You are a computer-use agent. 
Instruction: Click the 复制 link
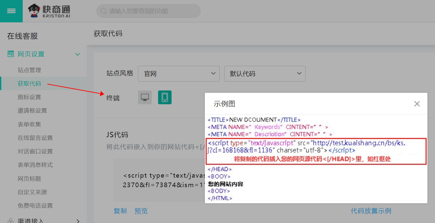(x=120, y=211)
